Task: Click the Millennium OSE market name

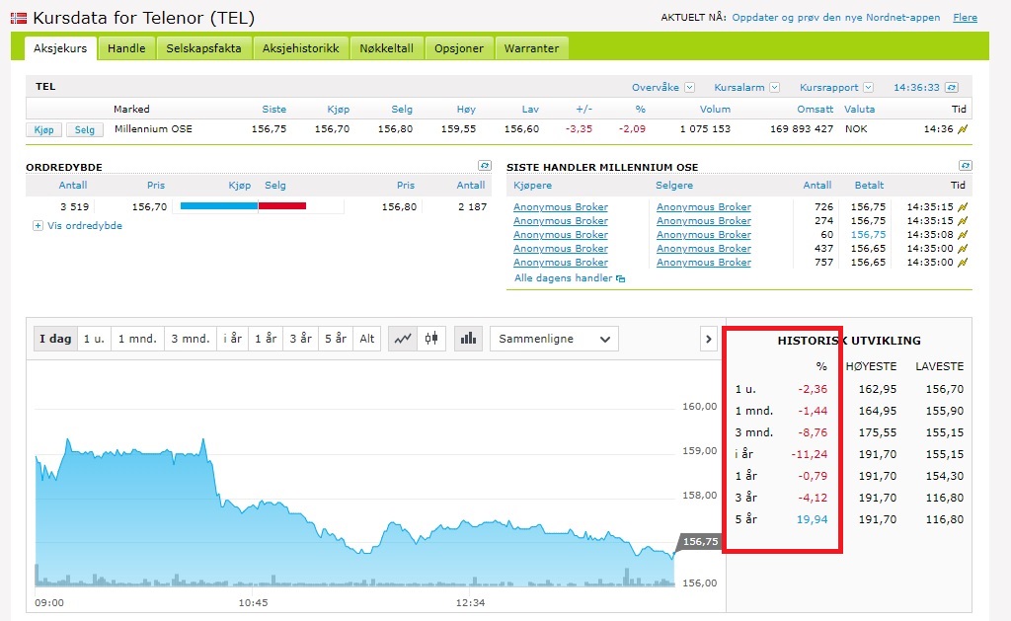Action: [x=153, y=129]
